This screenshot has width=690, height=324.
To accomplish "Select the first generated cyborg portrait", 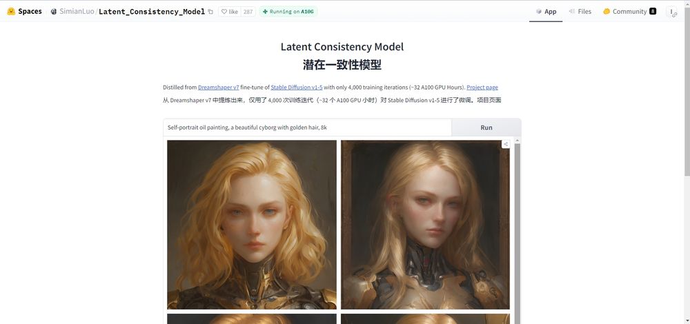I will click(x=252, y=225).
